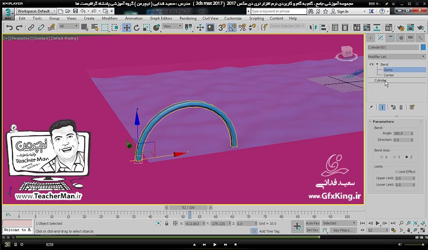Open the Animation menu

pyautogui.click(x=133, y=19)
